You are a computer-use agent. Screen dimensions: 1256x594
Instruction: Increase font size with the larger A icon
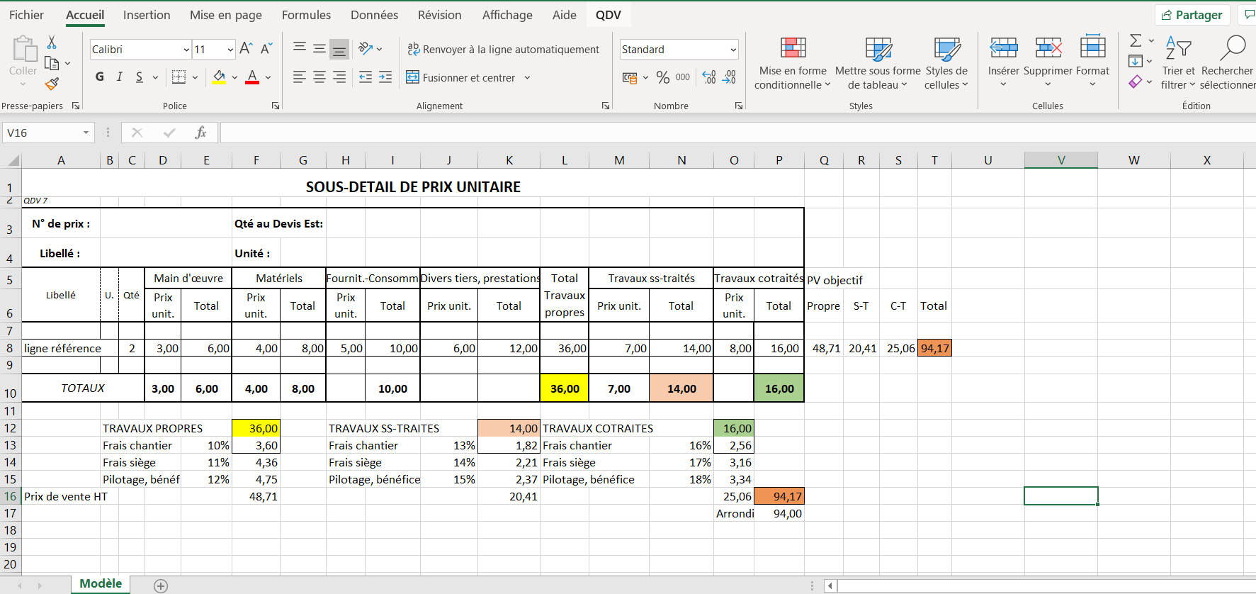pyautogui.click(x=246, y=49)
